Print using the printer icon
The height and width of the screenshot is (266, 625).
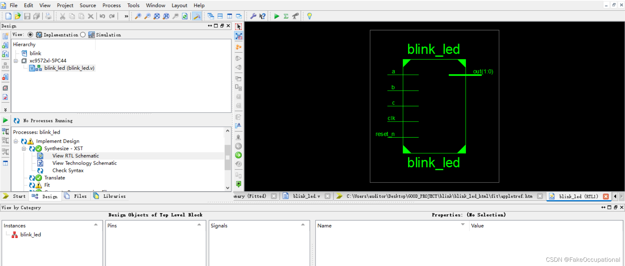[x=48, y=16]
